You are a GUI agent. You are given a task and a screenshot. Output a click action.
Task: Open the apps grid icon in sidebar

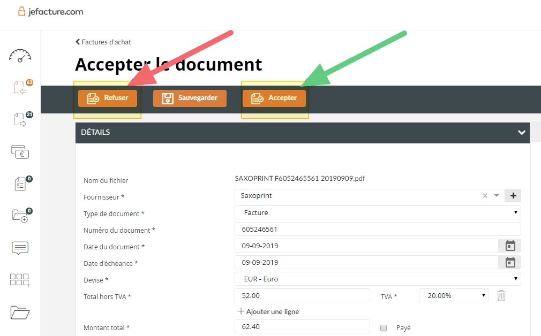pyautogui.click(x=20, y=280)
